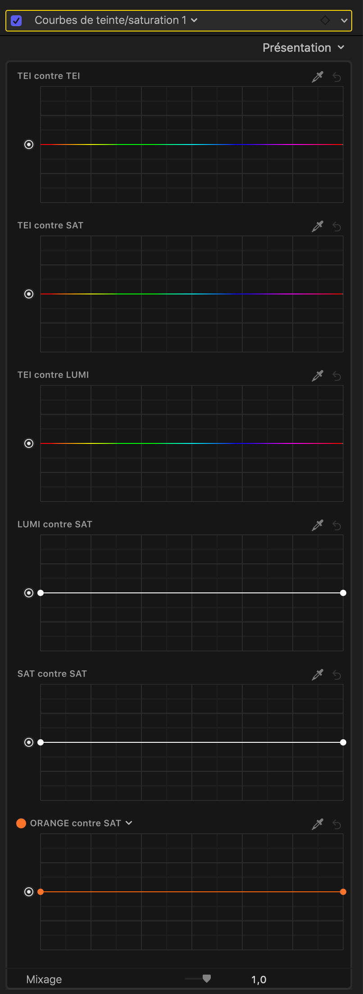Toggle the ORANGE contre SAT curve radio button
Screen dimensions: 363x994
click(x=29, y=892)
